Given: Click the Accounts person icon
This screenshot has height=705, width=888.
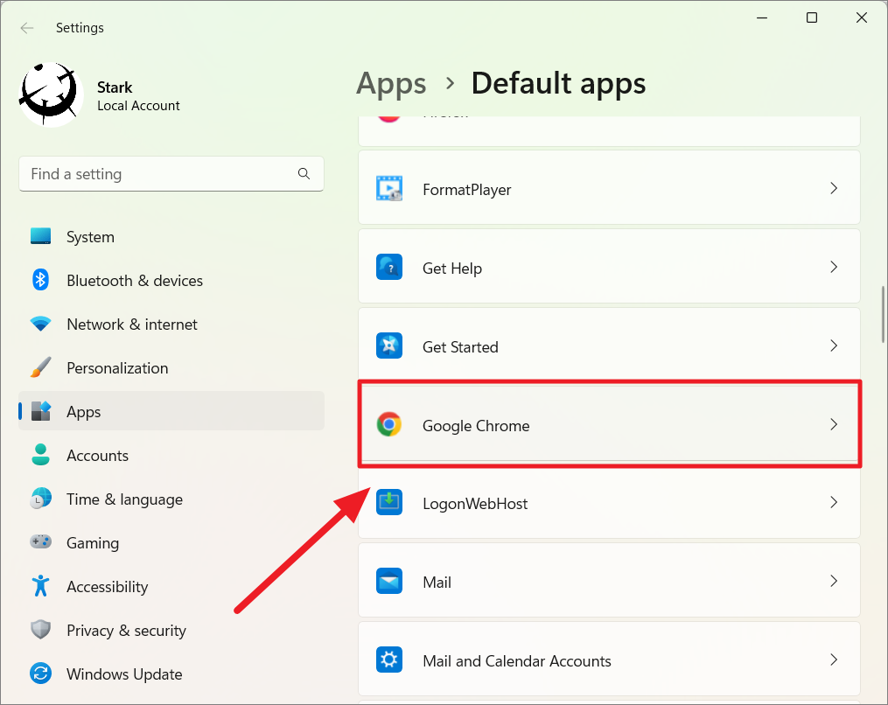Looking at the screenshot, I should [x=41, y=455].
